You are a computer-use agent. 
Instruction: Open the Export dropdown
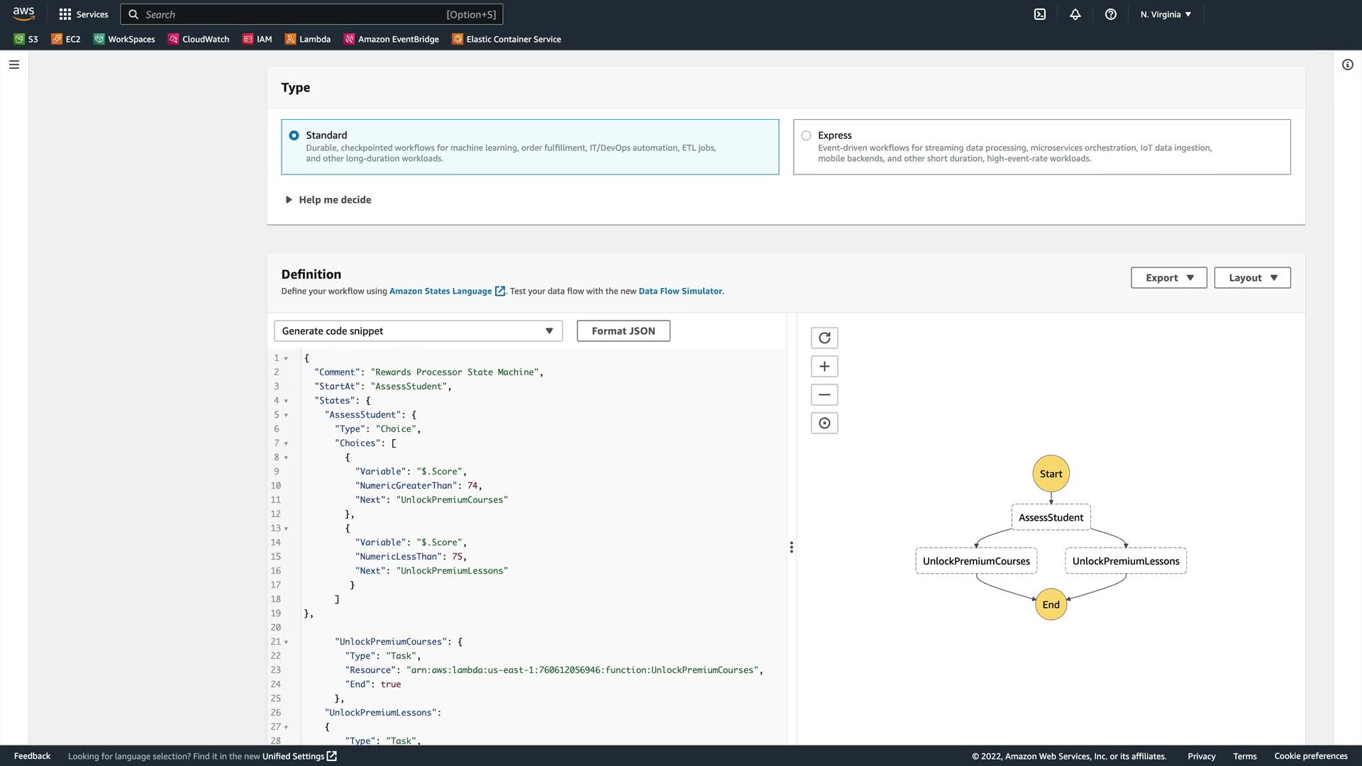click(1168, 278)
